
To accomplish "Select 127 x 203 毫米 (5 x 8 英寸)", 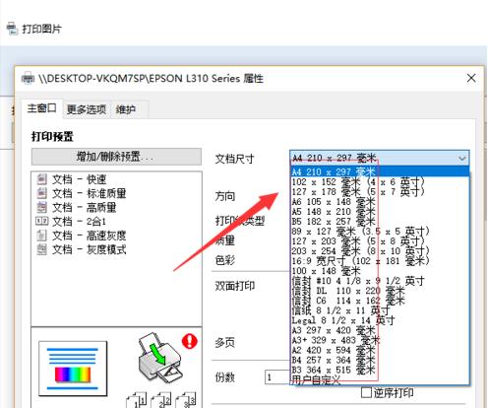I will [x=380, y=241].
